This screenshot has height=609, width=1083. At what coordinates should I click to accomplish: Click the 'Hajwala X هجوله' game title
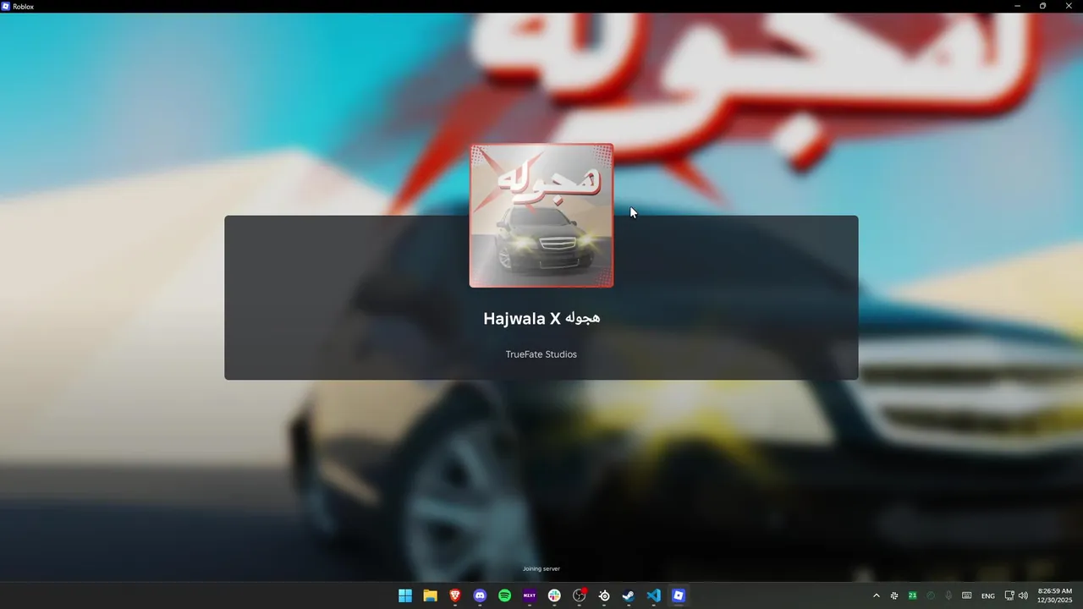pos(541,319)
